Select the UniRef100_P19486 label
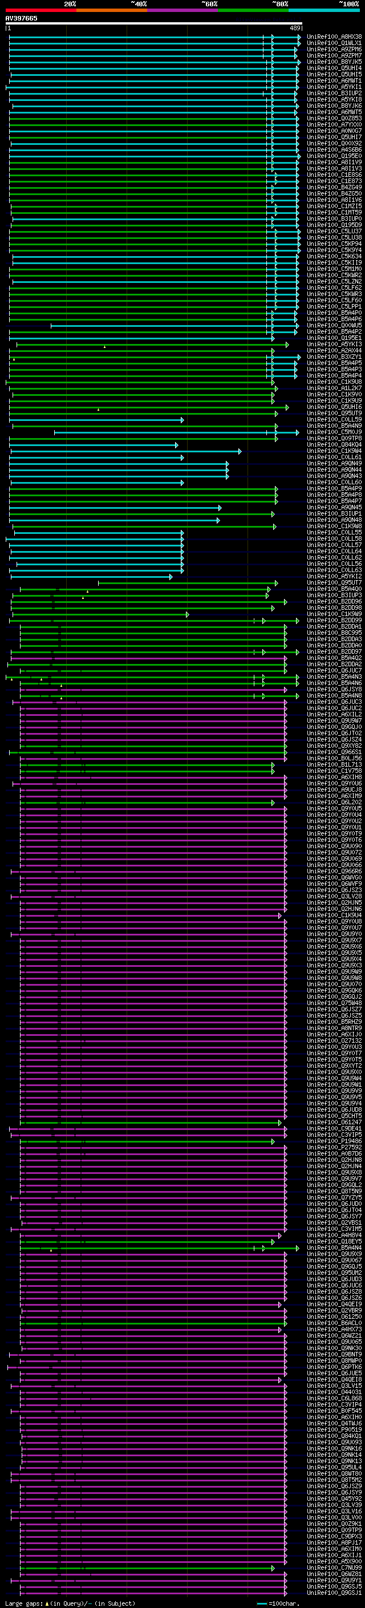This screenshot has height=1608, width=365. pos(334,1141)
